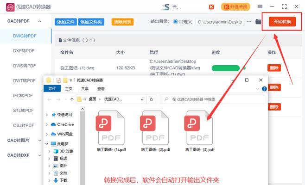305x185 pixels.
Task: Click the user account avatar in title bar
Action: click(165, 7)
